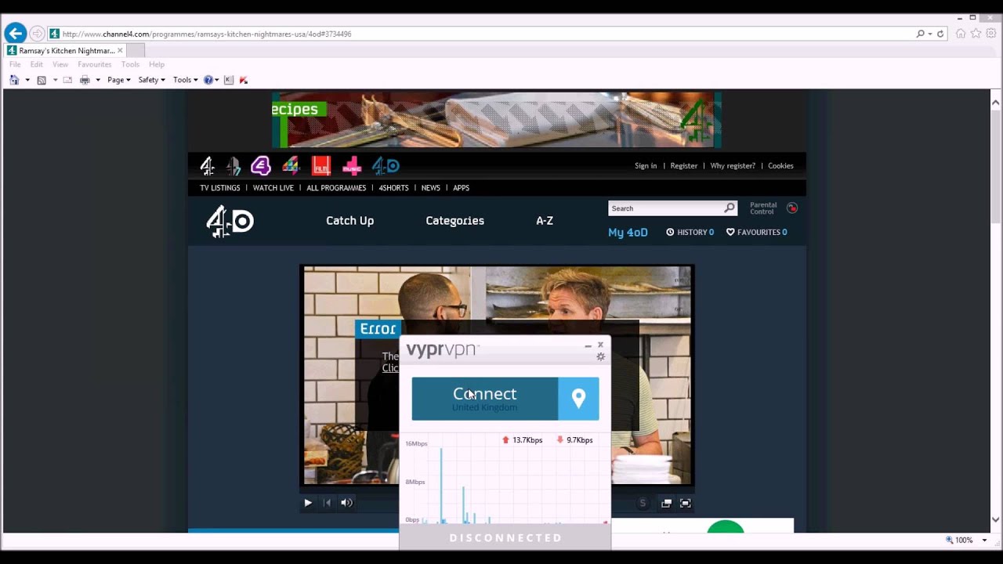Open ALL PROGRAMMES

[336, 188]
